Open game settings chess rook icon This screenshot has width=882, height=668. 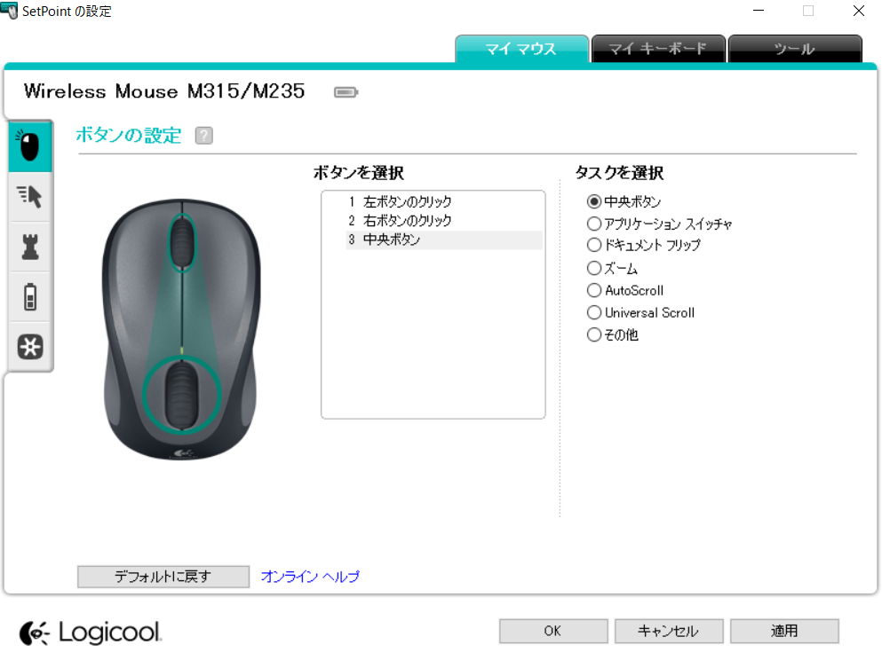coord(30,248)
